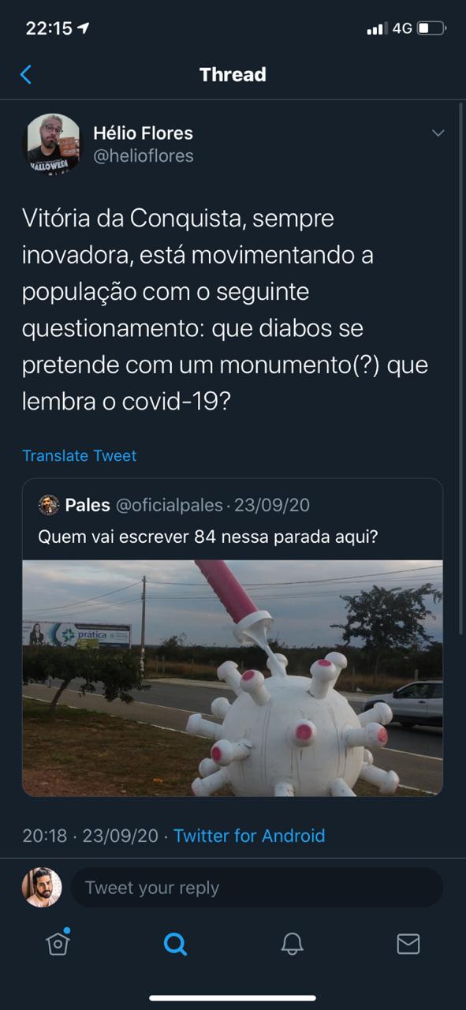This screenshot has height=1010, width=466.
Task: Tap the Thread header title
Action: (x=233, y=75)
